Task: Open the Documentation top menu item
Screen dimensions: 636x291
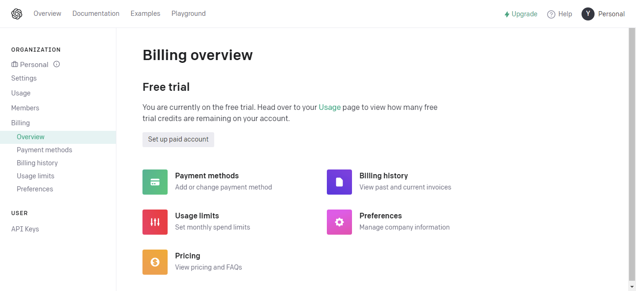Action: [x=96, y=14]
